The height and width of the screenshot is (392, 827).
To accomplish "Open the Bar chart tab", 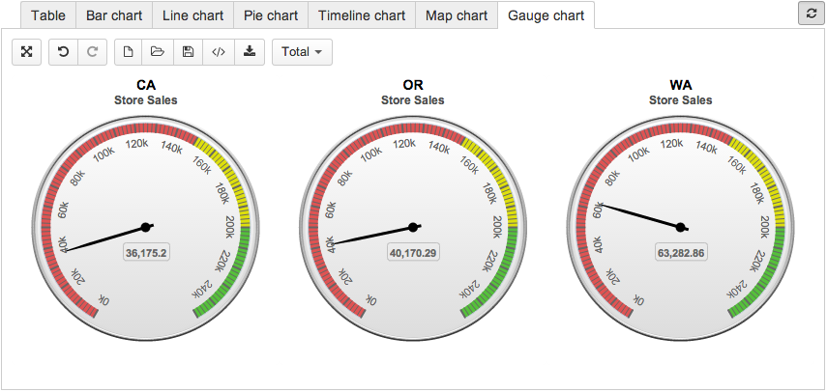I will pos(111,15).
